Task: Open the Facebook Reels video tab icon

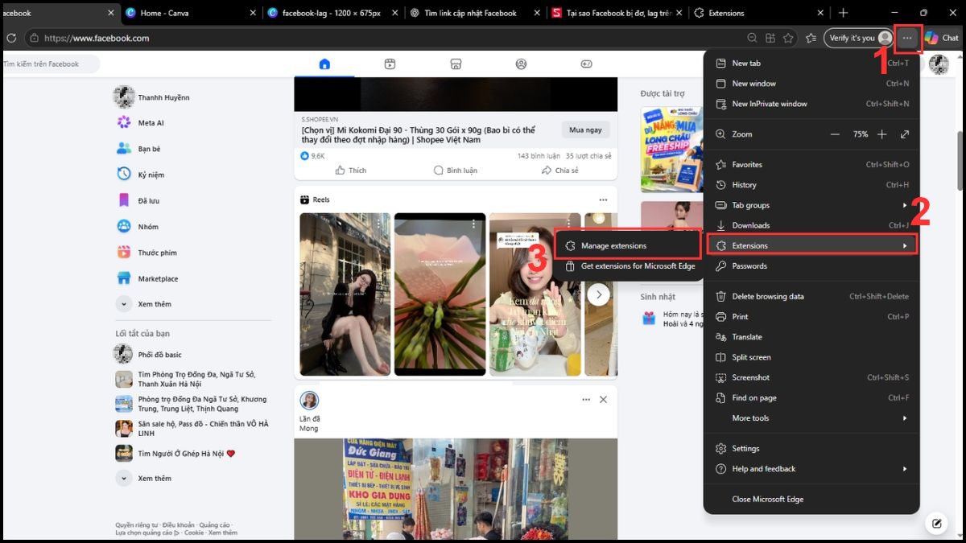Action: 390,64
